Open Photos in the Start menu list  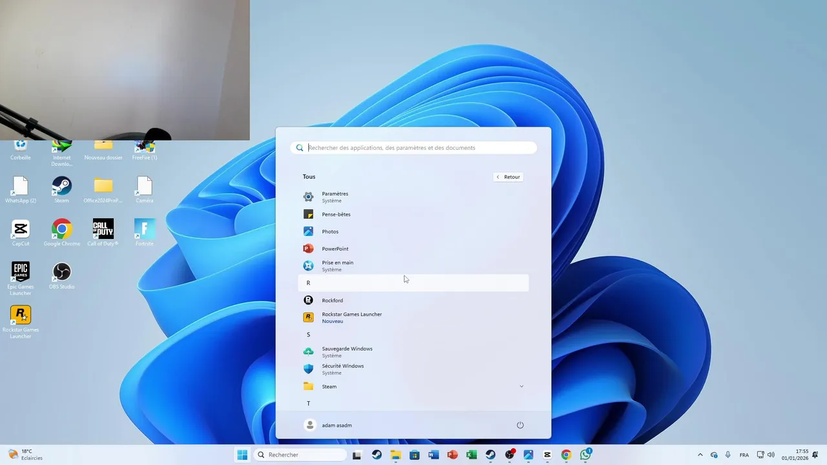tap(413, 231)
